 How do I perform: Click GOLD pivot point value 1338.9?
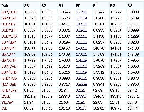[x=81, y=97]
